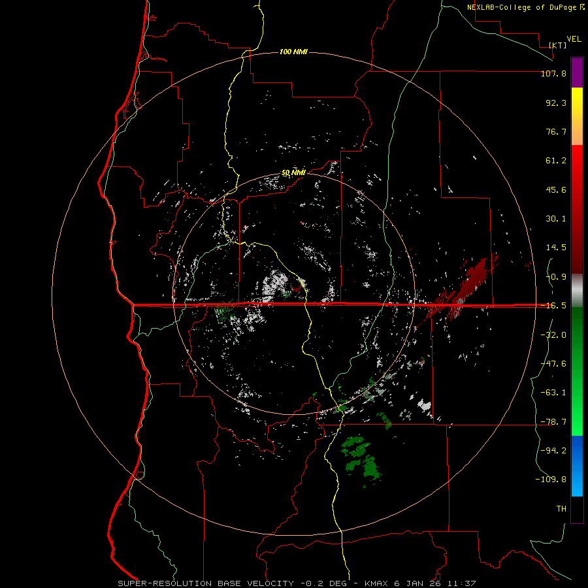Select the -32.0 scale value
This screenshot has height=588, width=588.
point(553,335)
